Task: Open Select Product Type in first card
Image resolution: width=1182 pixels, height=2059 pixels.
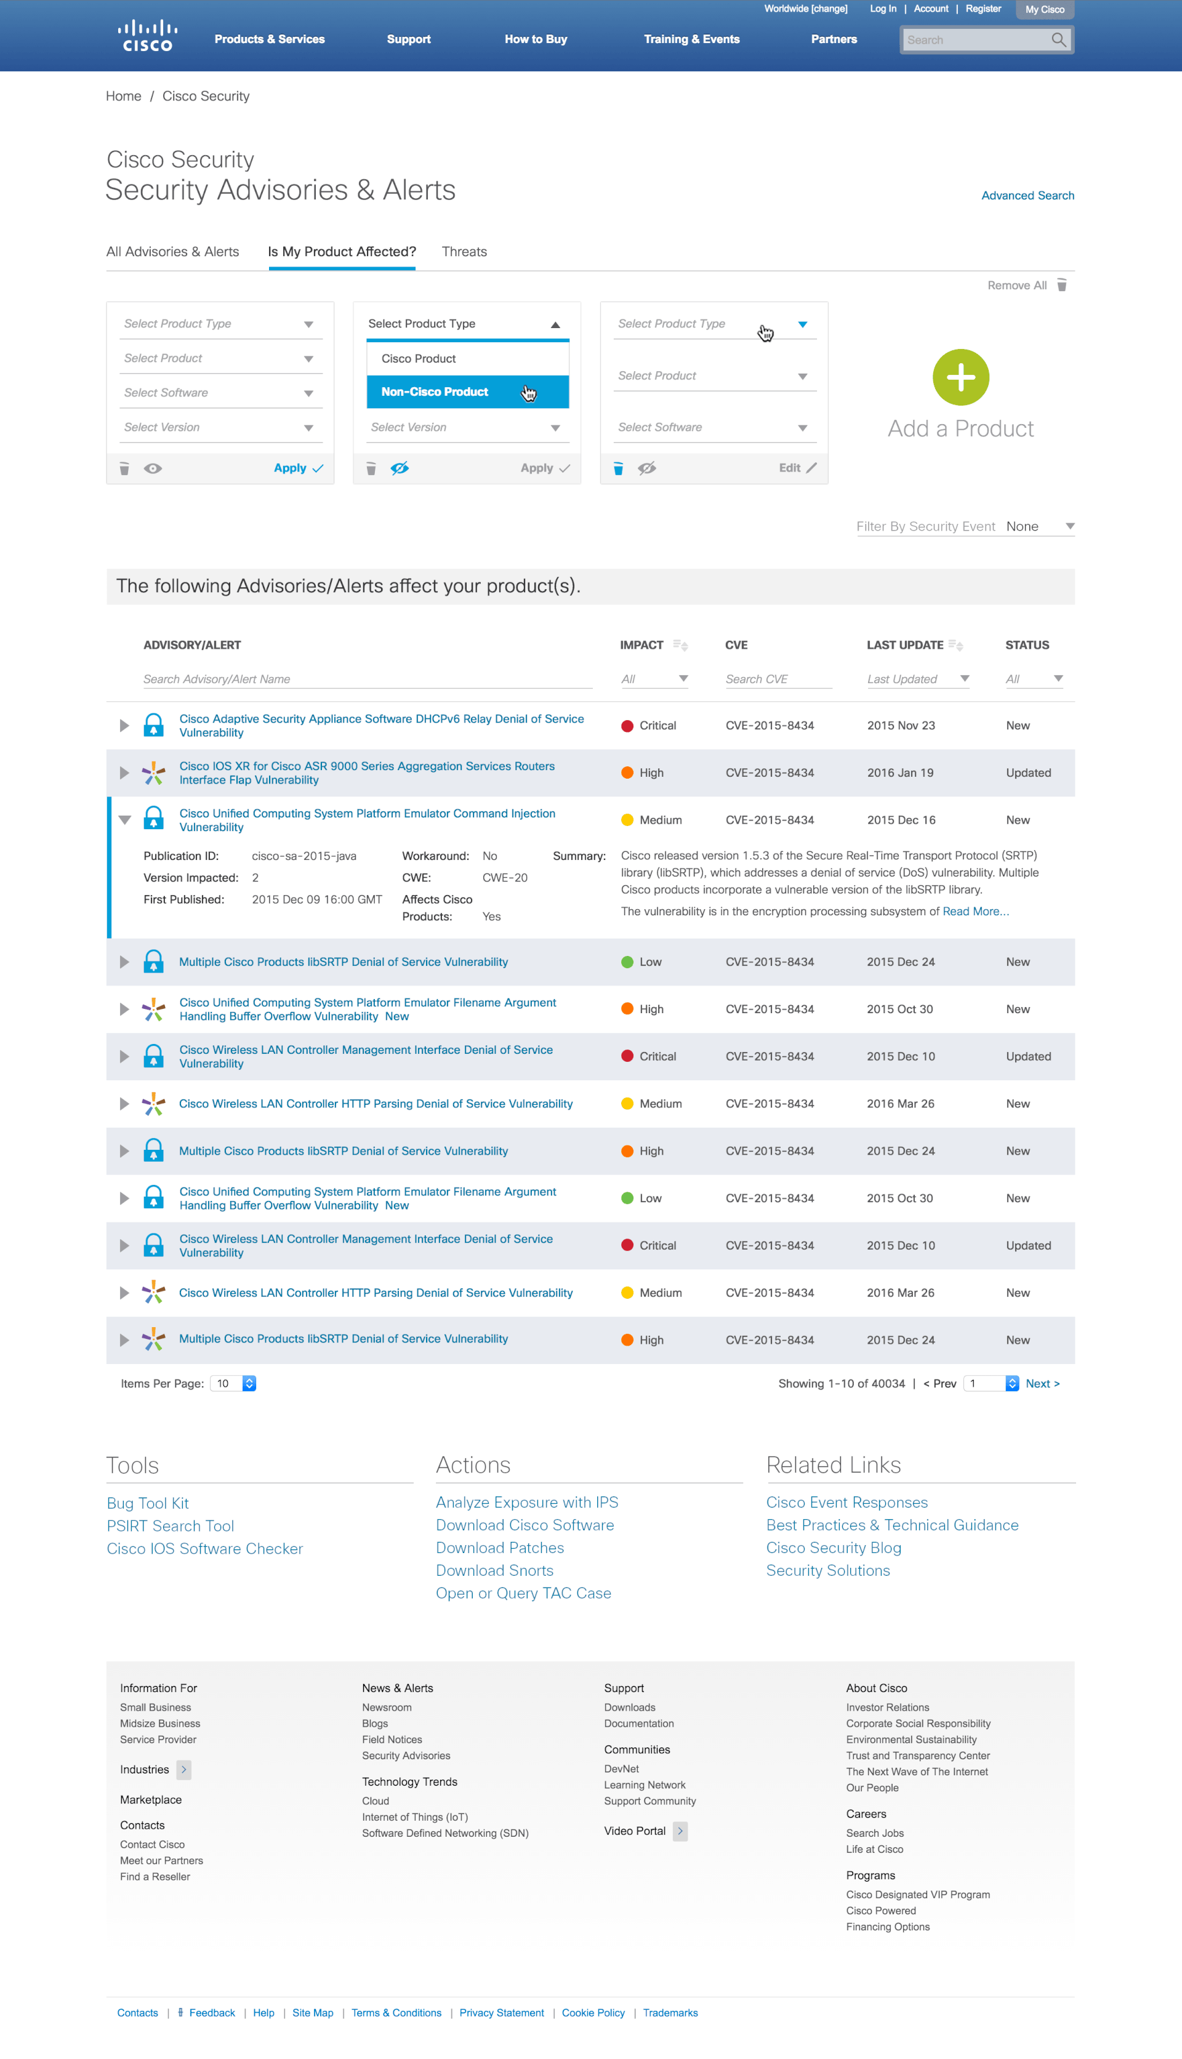Action: pos(221,324)
